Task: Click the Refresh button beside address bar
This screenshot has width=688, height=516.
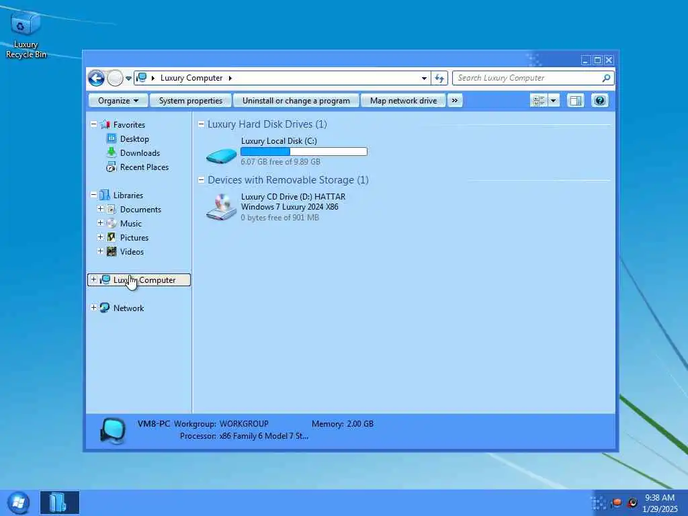Action: [439, 78]
